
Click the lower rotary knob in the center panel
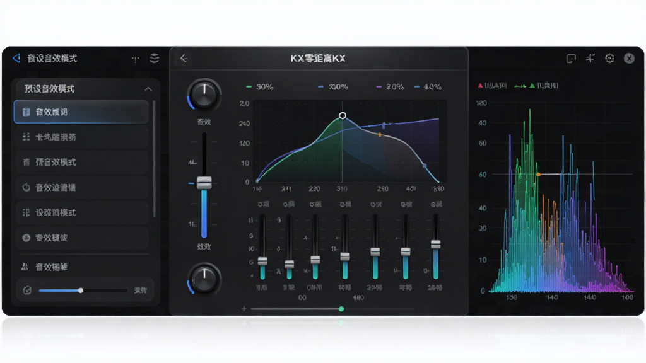[204, 279]
